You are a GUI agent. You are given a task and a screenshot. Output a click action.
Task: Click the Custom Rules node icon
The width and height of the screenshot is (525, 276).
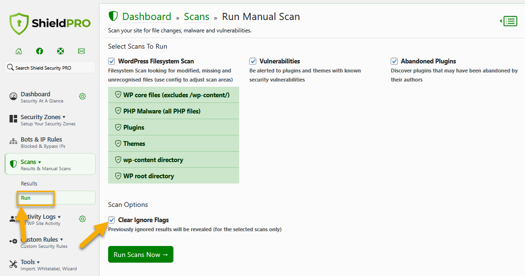(x=13, y=241)
